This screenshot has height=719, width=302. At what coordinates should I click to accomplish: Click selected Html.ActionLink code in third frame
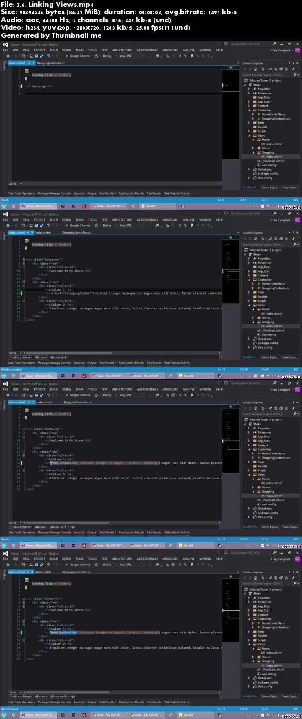pos(105,463)
